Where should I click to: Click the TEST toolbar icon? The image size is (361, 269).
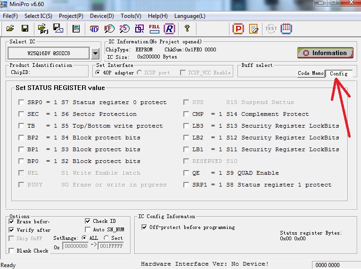(x=271, y=29)
